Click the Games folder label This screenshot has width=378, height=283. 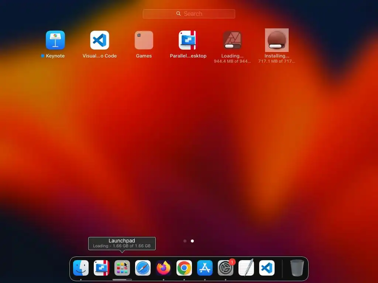pyautogui.click(x=144, y=56)
